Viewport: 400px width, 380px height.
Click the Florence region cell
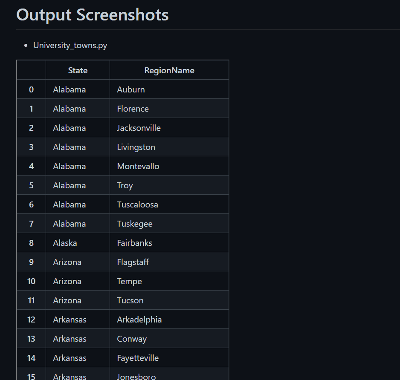click(x=169, y=109)
